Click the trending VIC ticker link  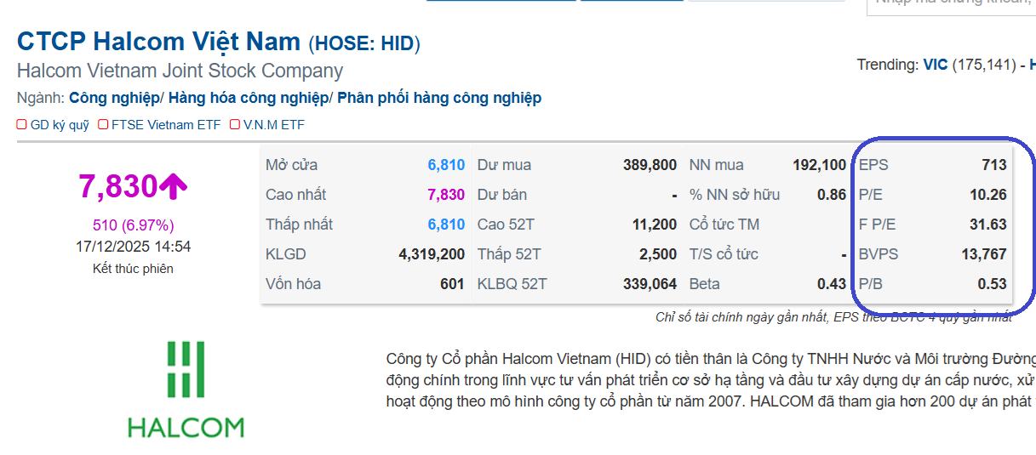(x=935, y=65)
